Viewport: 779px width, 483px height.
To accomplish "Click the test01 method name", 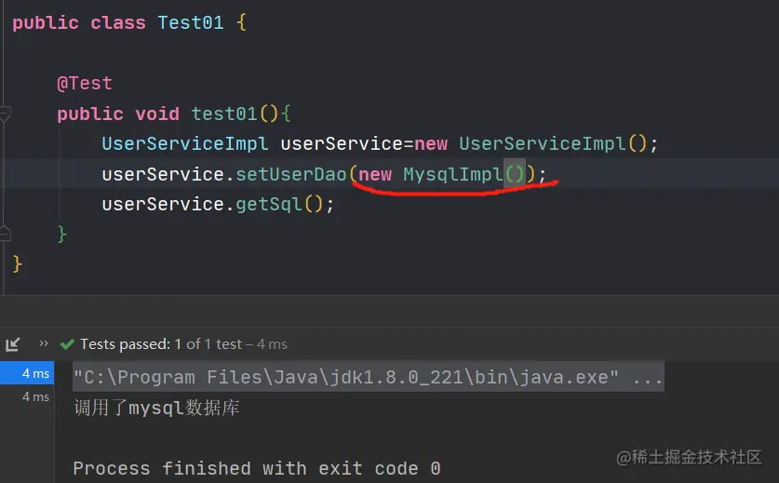I will [224, 114].
